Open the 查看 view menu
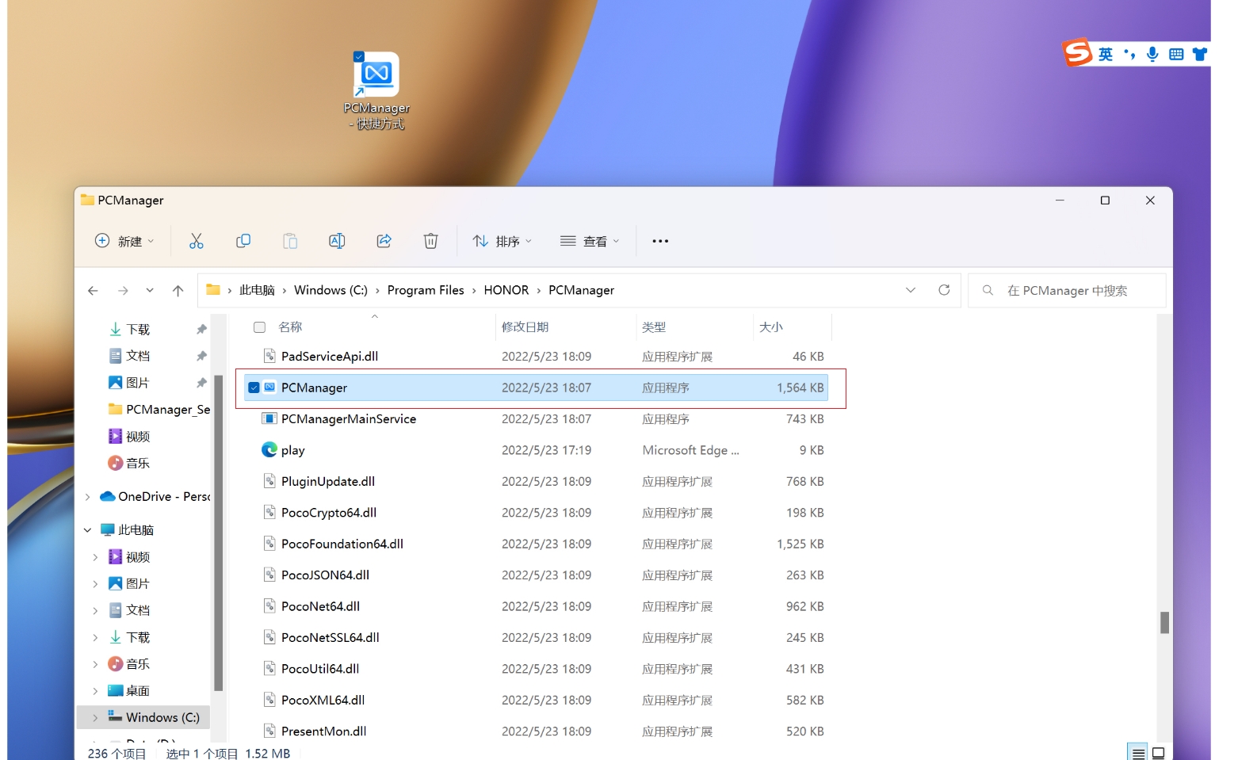 click(x=590, y=241)
